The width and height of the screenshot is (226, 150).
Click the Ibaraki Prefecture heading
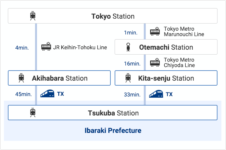[x=113, y=131]
